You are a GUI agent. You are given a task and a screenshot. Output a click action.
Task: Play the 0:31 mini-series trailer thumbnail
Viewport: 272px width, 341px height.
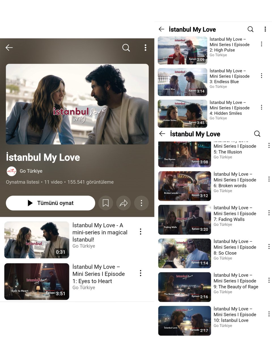click(x=37, y=240)
